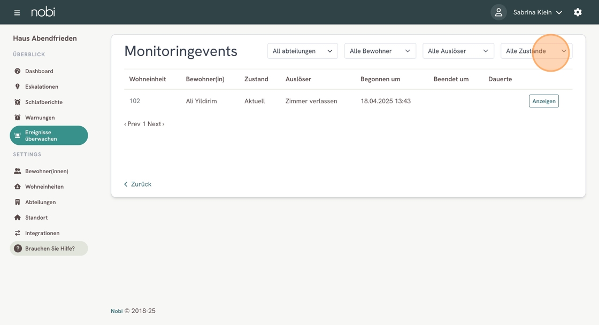The image size is (599, 325).
Task: Click the Haus Abendfrieden heading
Action: [45, 38]
